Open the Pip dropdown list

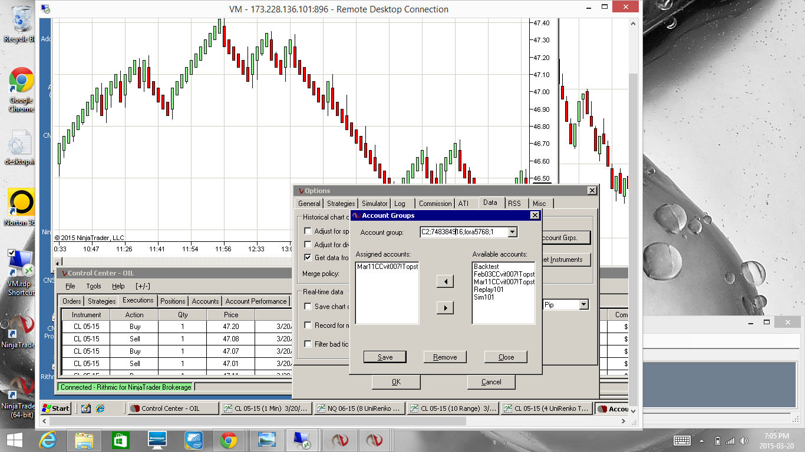(583, 305)
